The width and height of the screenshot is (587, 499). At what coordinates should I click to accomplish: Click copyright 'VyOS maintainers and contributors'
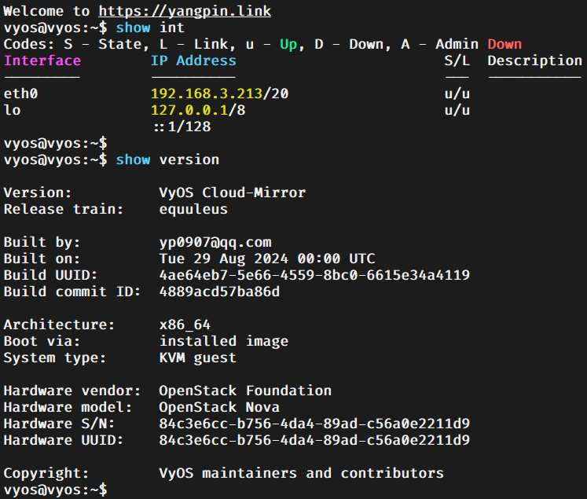(x=302, y=473)
